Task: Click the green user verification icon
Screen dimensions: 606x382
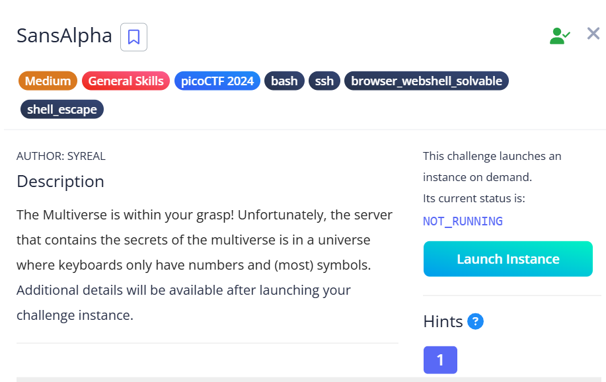Action: pyautogui.click(x=559, y=34)
